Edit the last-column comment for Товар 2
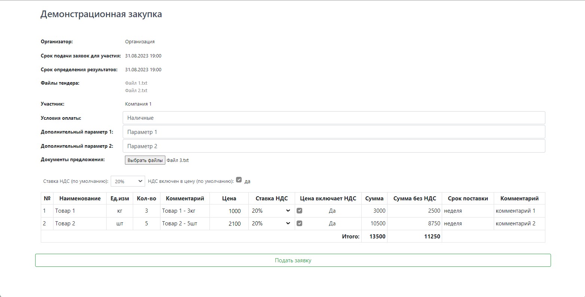 (x=519, y=223)
